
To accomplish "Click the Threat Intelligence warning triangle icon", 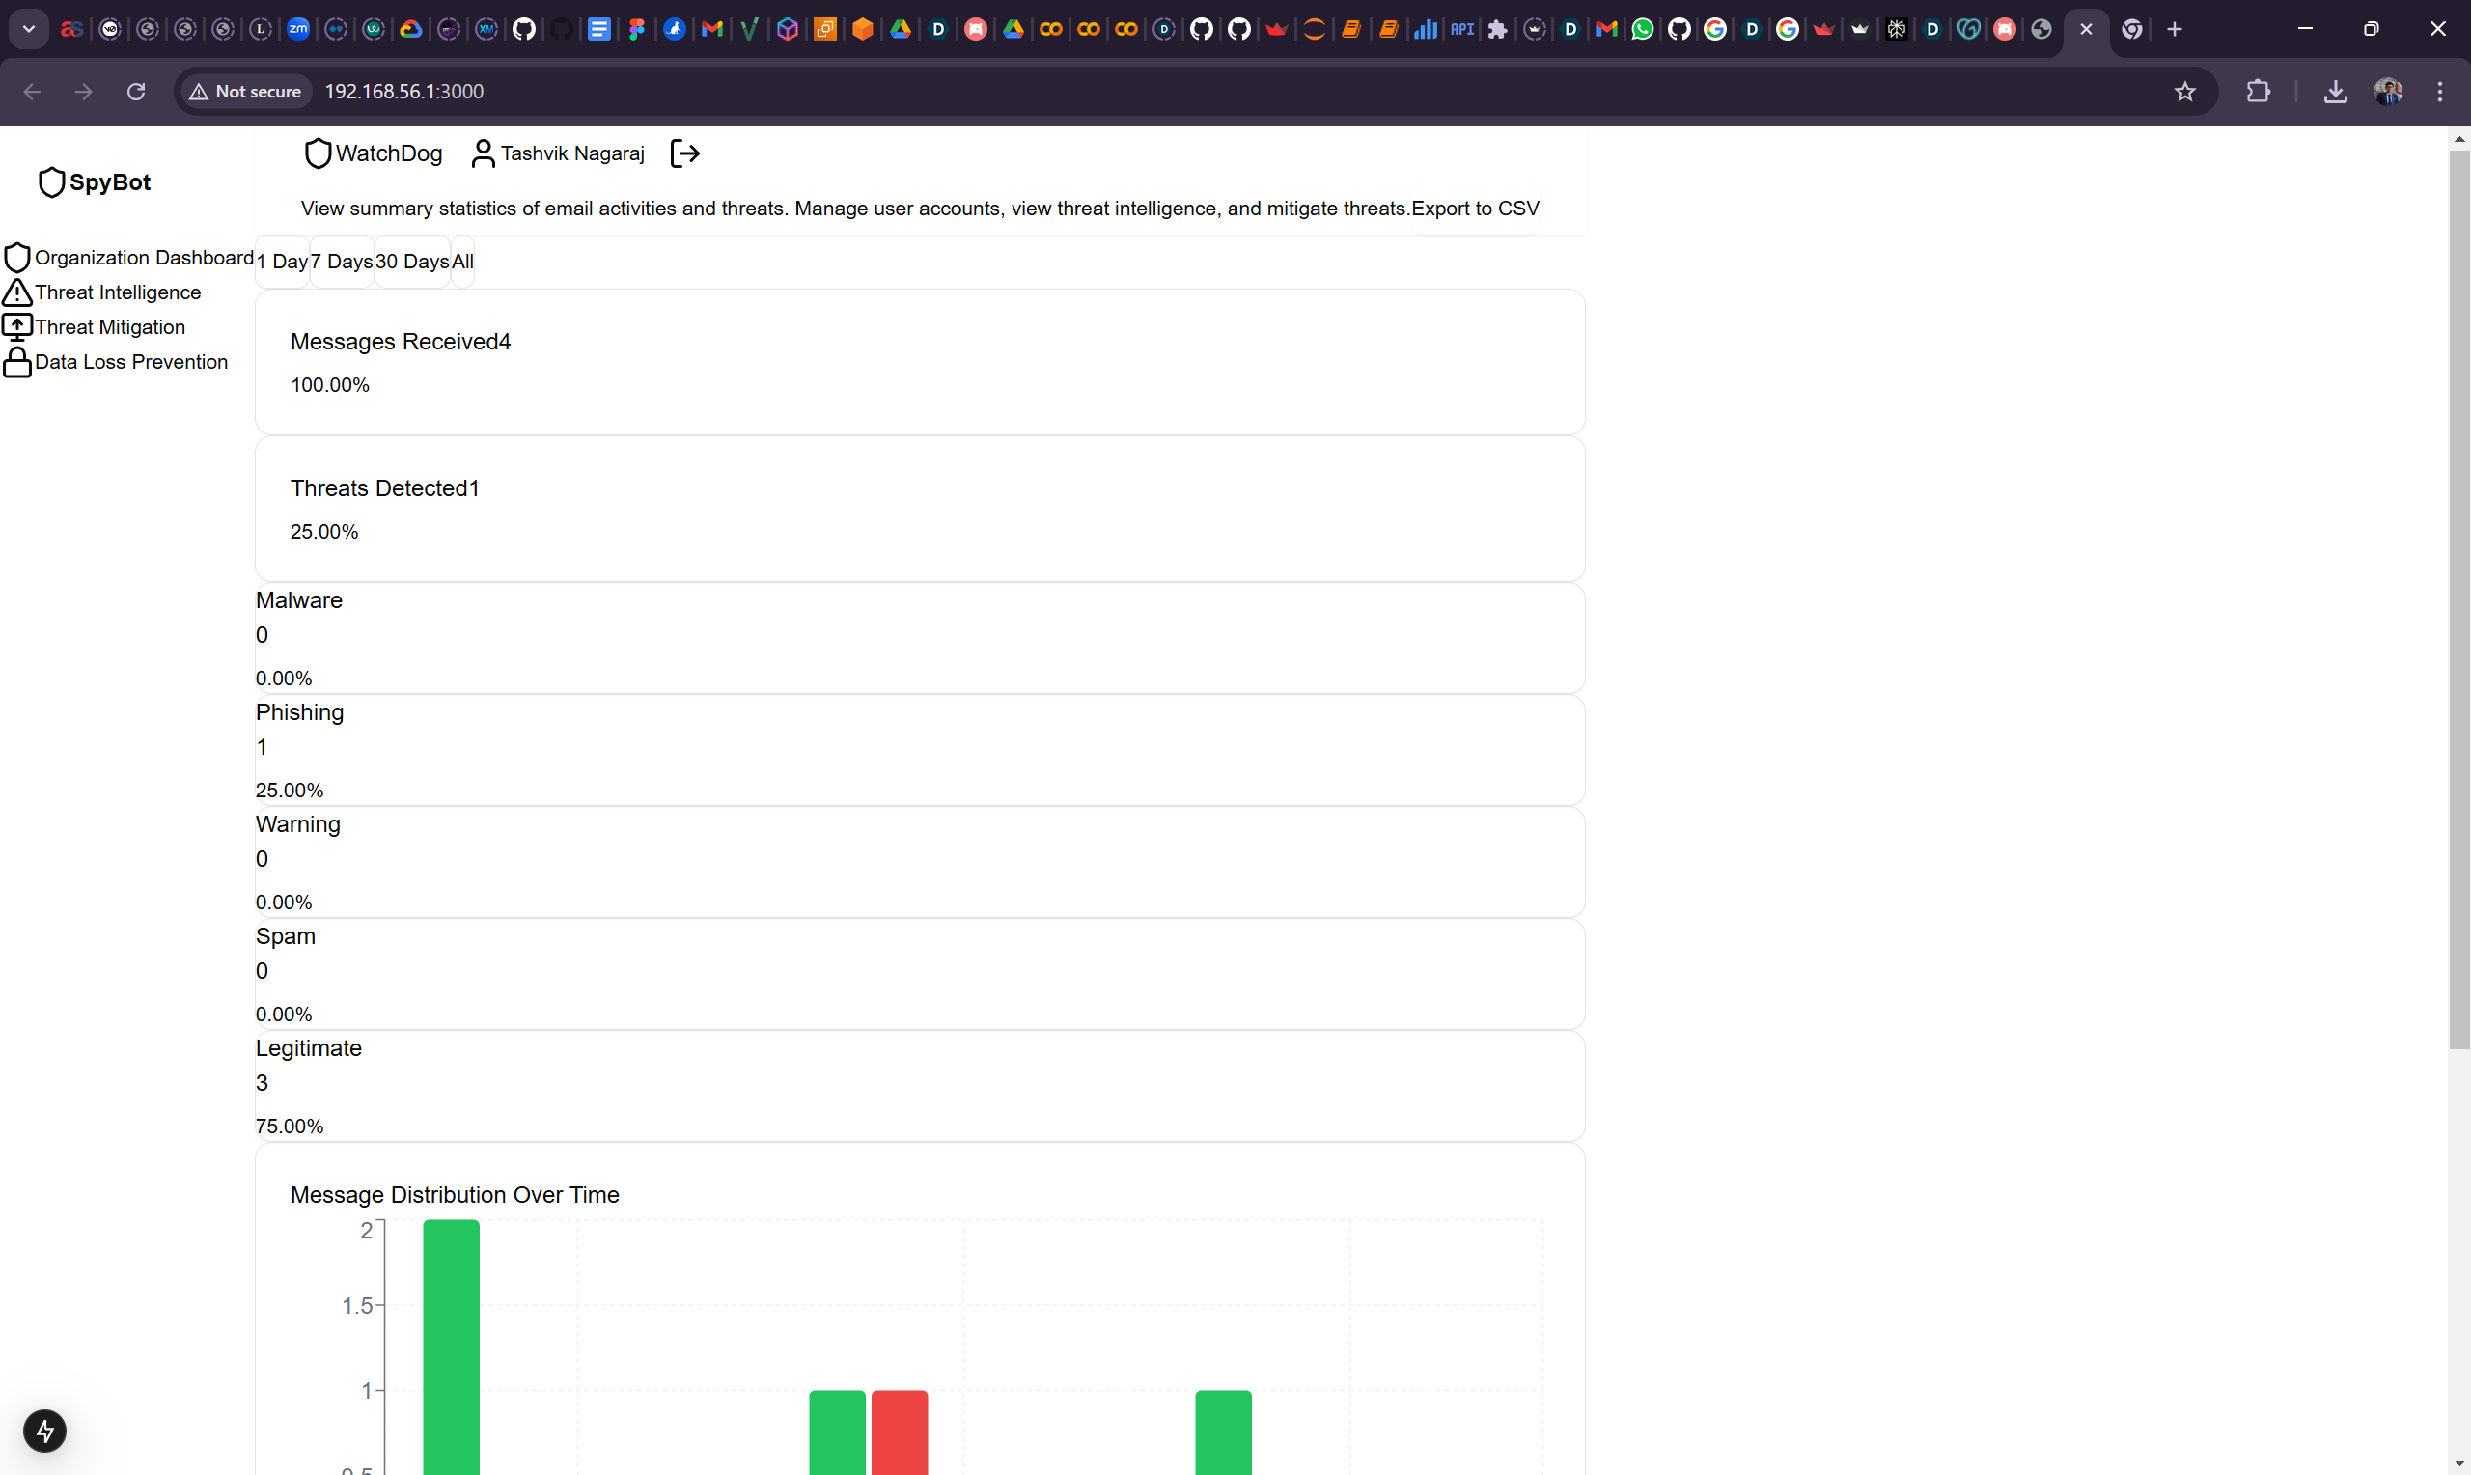I will pyautogui.click(x=16, y=292).
